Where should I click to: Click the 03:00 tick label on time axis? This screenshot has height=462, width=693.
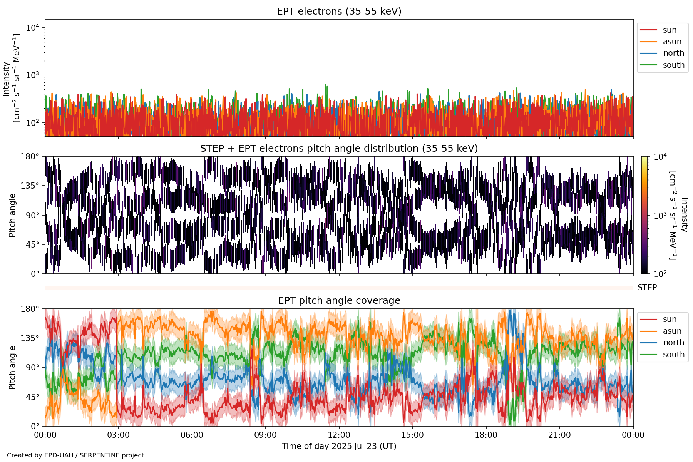point(119,435)
